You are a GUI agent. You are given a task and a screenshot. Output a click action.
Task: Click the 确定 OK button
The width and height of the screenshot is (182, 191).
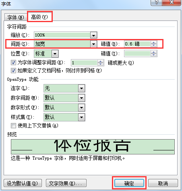pyautogui.click(x=129, y=183)
